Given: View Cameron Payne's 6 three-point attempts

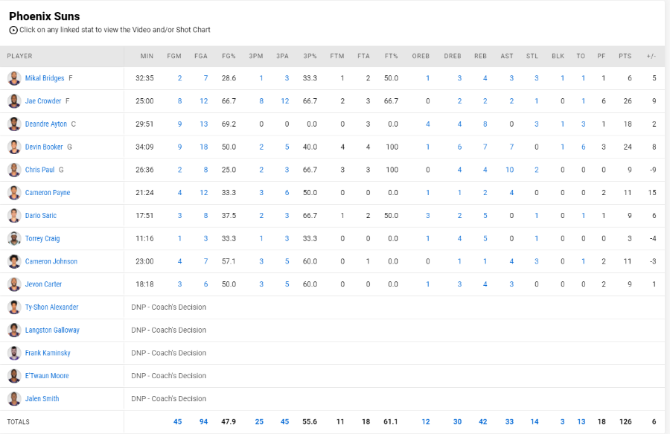Looking at the screenshot, I should point(287,193).
